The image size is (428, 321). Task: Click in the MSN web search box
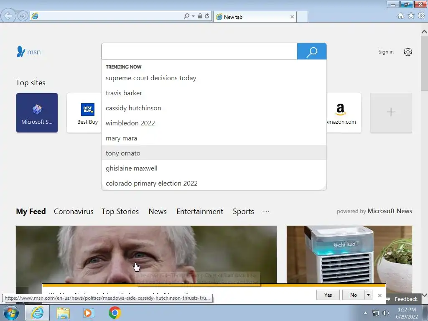(199, 51)
